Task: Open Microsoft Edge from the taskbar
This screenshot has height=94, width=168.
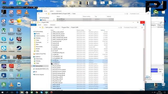Action: click(x=17, y=92)
